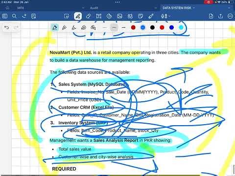The width and height of the screenshot is (235, 176).
Task: Open the search tool
Action: pos(14,16)
